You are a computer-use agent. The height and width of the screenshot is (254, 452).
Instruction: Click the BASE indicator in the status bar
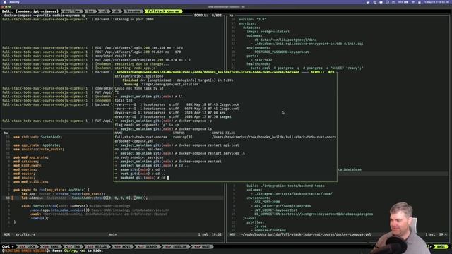[441, 246]
